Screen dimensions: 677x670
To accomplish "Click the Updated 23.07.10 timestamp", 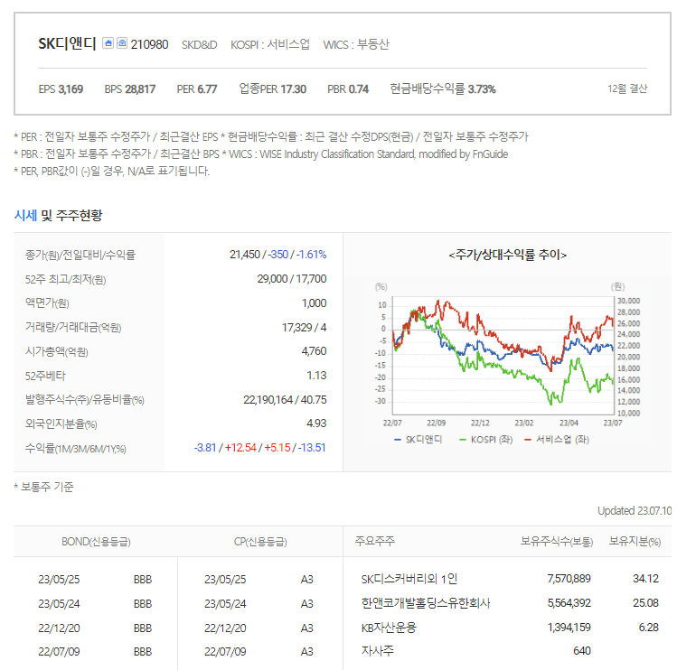I will [x=635, y=511].
